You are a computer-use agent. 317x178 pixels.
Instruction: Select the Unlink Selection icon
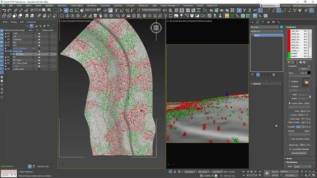(x=21, y=10)
